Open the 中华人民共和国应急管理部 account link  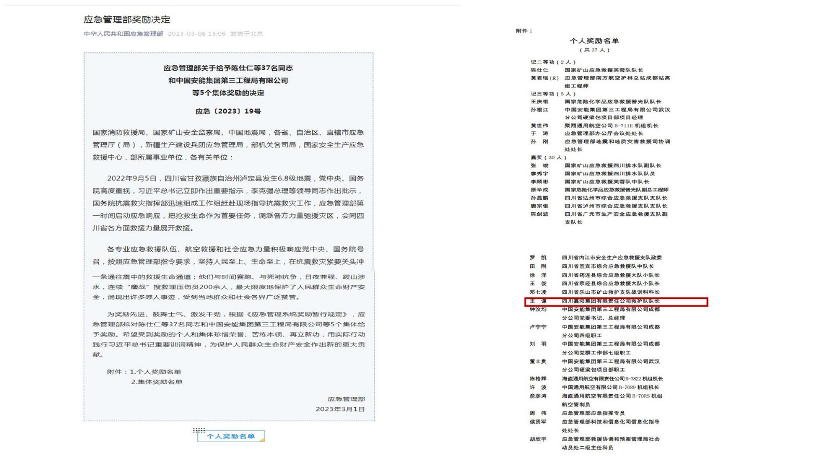123,34
